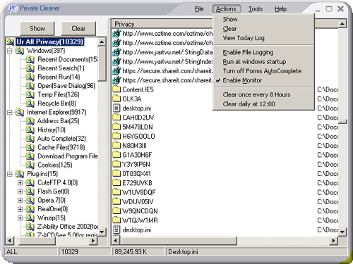The height and width of the screenshot is (264, 353).
Task: Select the N80M3III list entry
Action: [x=134, y=146]
